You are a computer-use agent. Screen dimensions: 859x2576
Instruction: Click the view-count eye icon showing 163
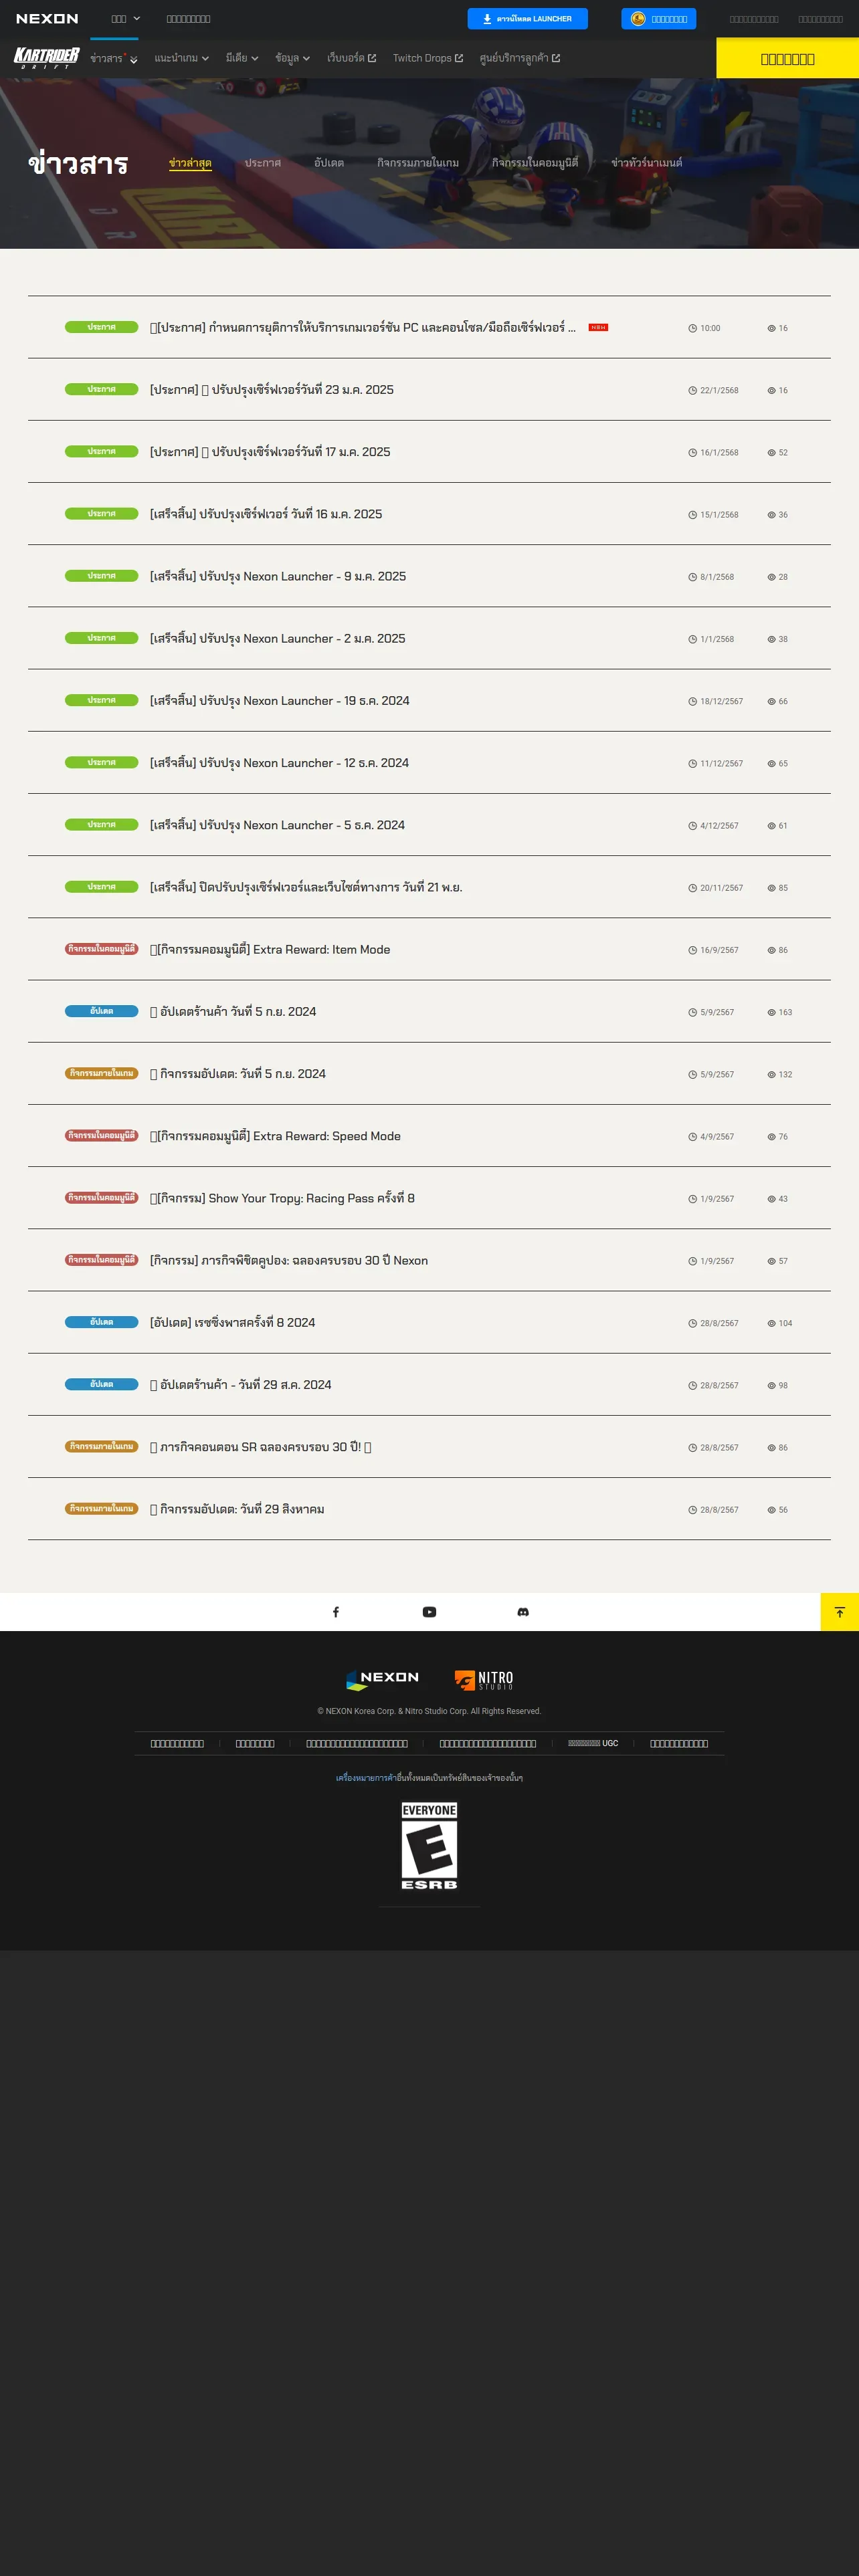[x=771, y=1013]
